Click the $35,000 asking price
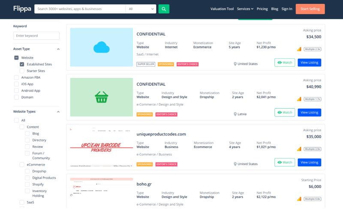 point(314,137)
